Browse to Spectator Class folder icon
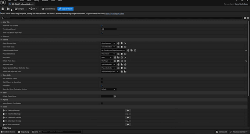 [x=122, y=64]
